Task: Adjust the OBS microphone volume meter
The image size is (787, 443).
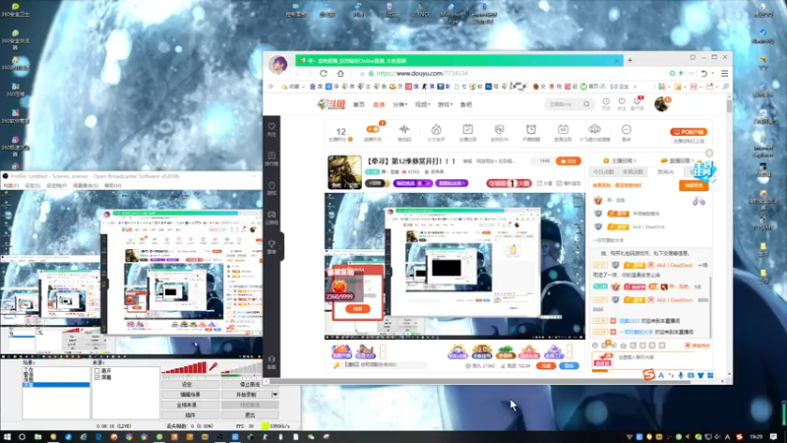Action: click(x=184, y=368)
